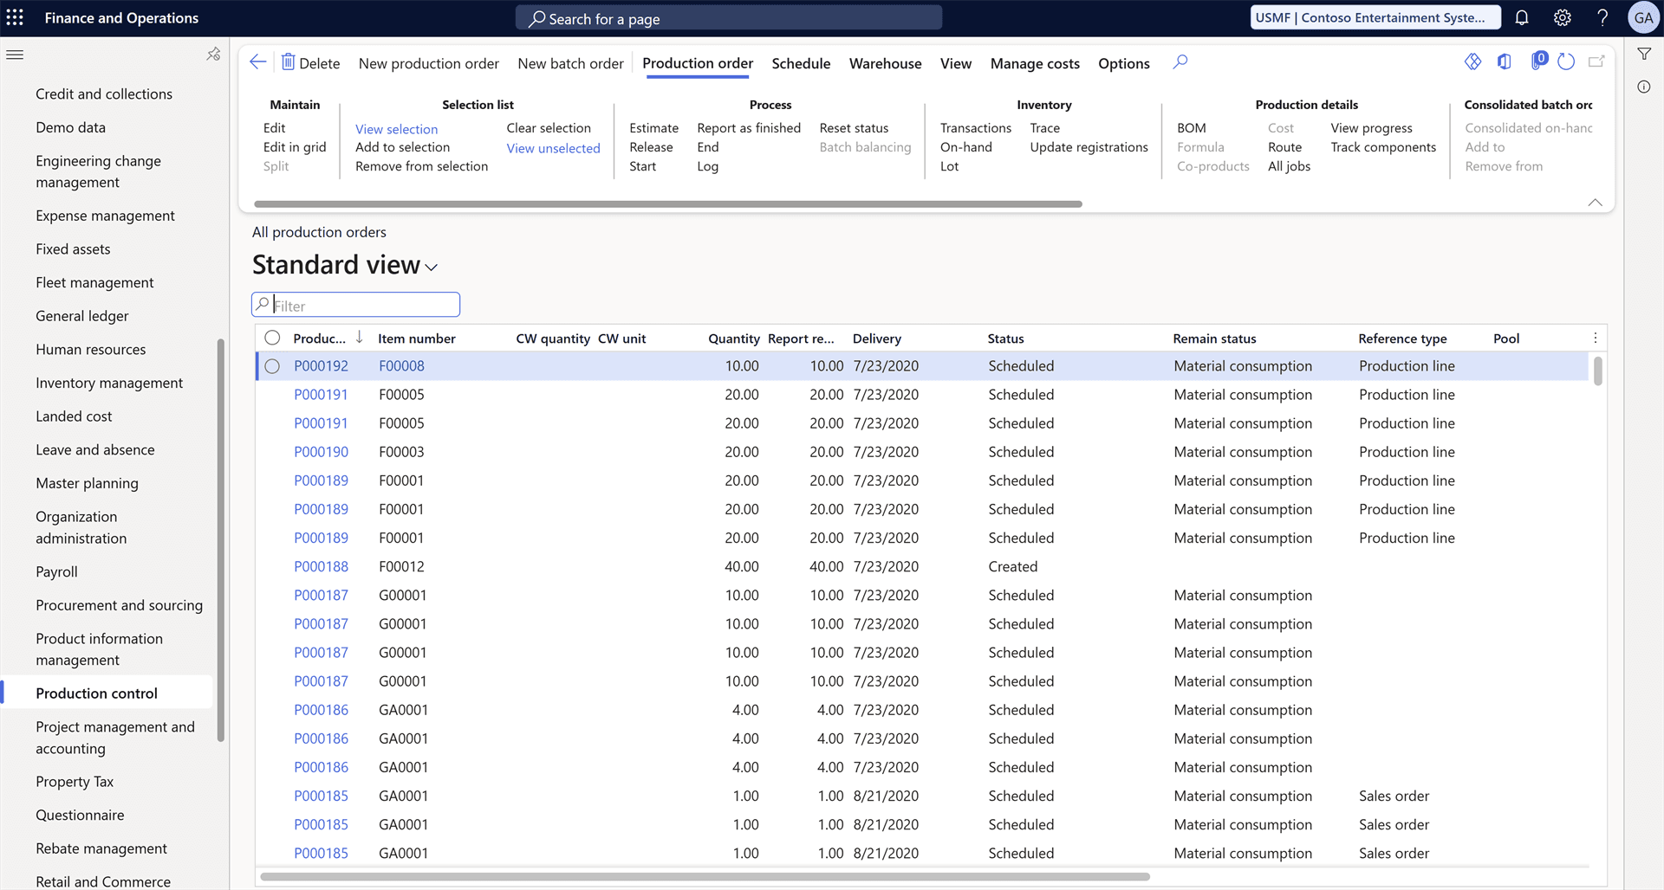1664x890 pixels.
Task: Open the attachments icon with badge
Action: point(1538,61)
